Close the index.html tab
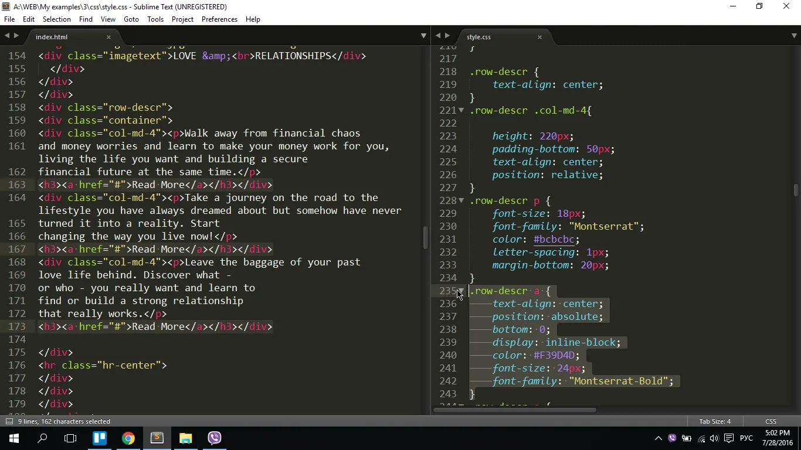801x450 pixels. click(108, 37)
